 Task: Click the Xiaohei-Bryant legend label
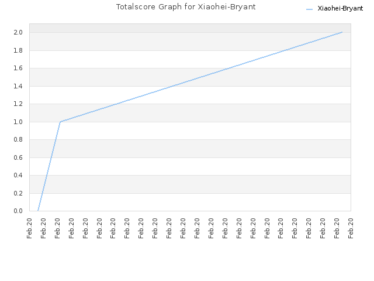pos(340,9)
